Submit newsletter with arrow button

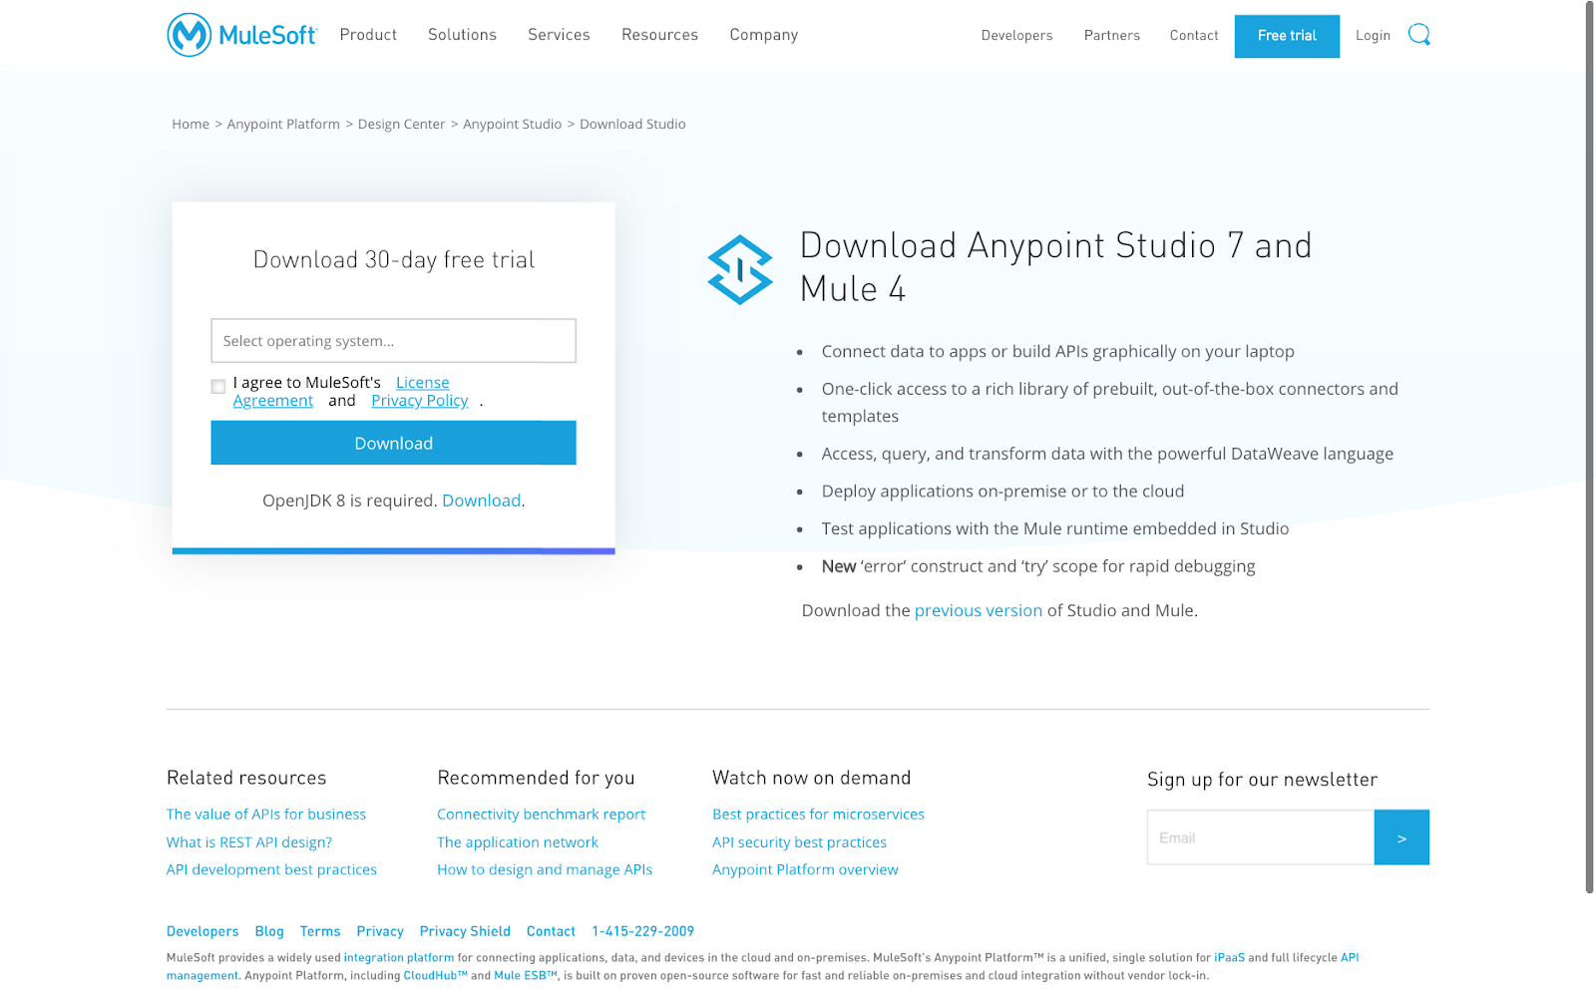coord(1401,837)
